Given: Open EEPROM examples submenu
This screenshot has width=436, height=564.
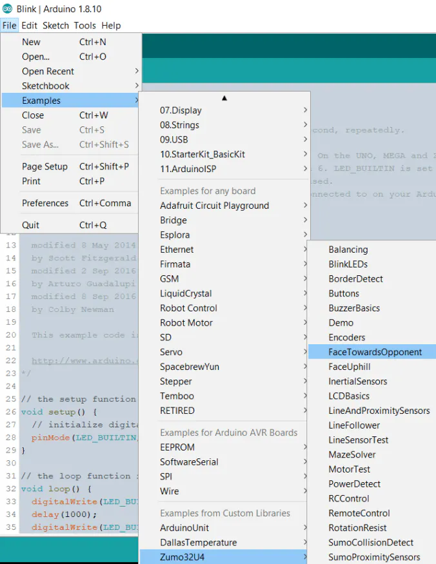Looking at the screenshot, I should 224,447.
